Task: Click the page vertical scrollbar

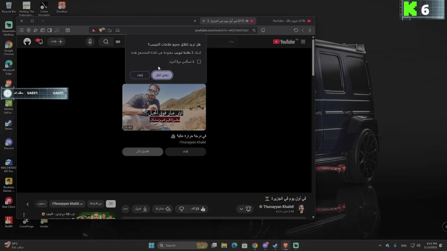Action: click(313, 58)
